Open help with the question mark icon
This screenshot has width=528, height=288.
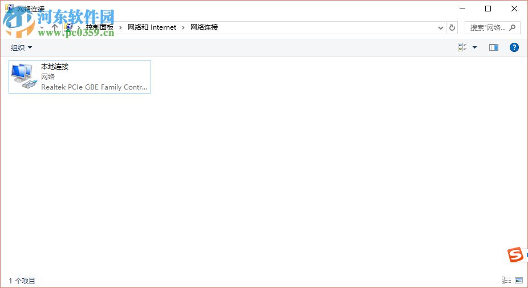[x=514, y=47]
